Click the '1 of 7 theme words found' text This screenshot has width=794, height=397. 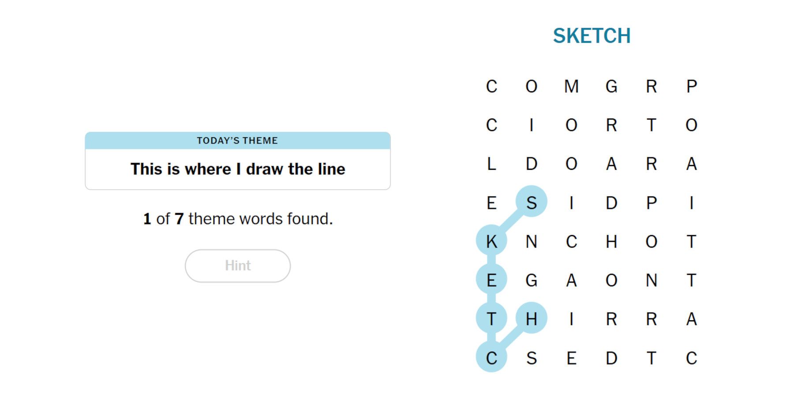click(x=238, y=219)
